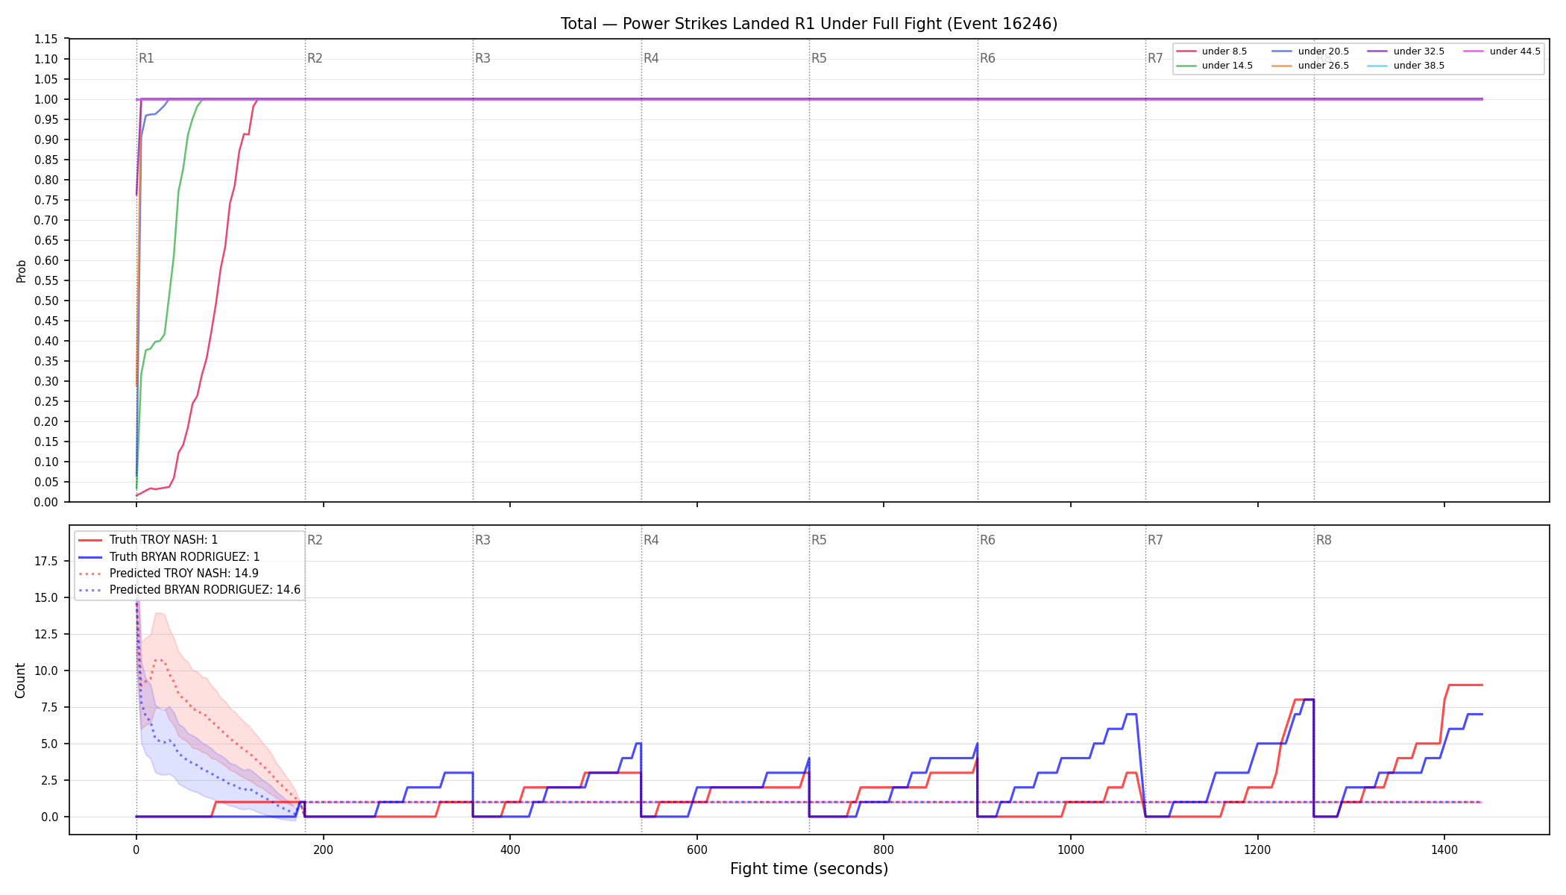Click the x-axis tick label 600

[696, 850]
